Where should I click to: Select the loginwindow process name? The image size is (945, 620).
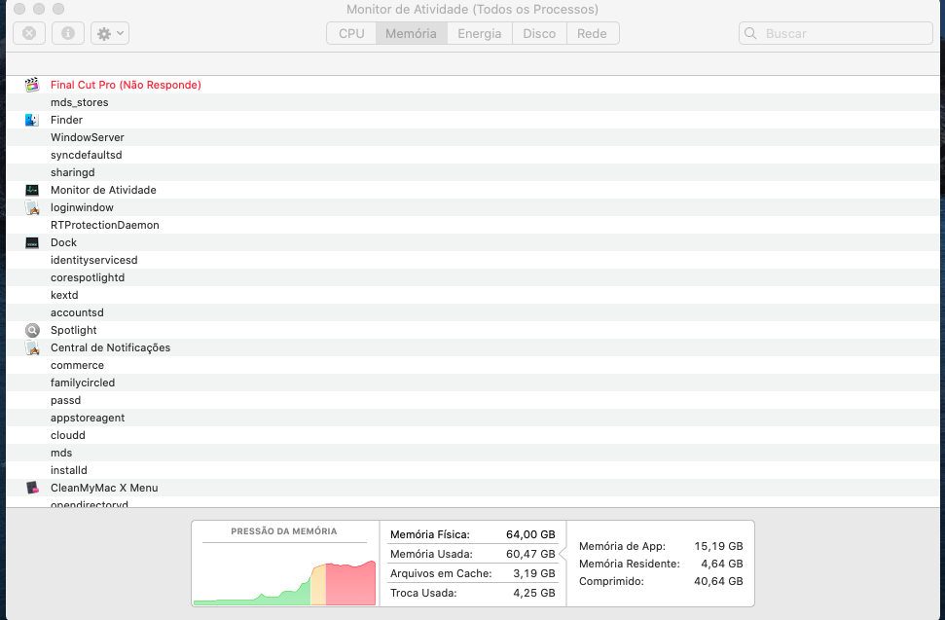click(x=82, y=207)
